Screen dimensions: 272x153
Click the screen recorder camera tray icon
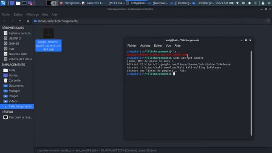click(231, 3)
